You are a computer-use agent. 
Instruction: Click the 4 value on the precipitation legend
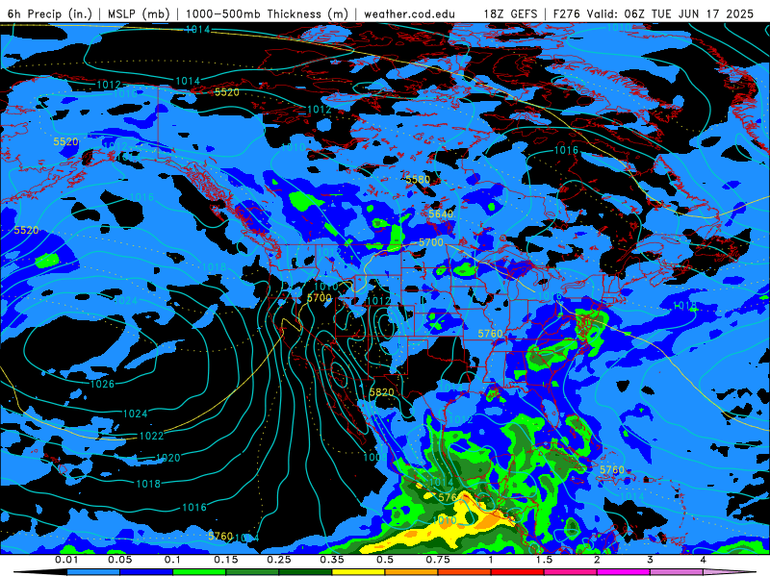click(704, 560)
